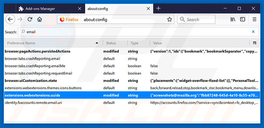
Task: Close the Add-ons Manager tab
Action: tap(80, 9)
